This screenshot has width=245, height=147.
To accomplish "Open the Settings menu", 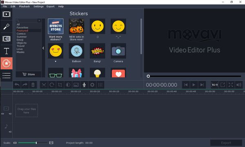I will pos(38,7).
